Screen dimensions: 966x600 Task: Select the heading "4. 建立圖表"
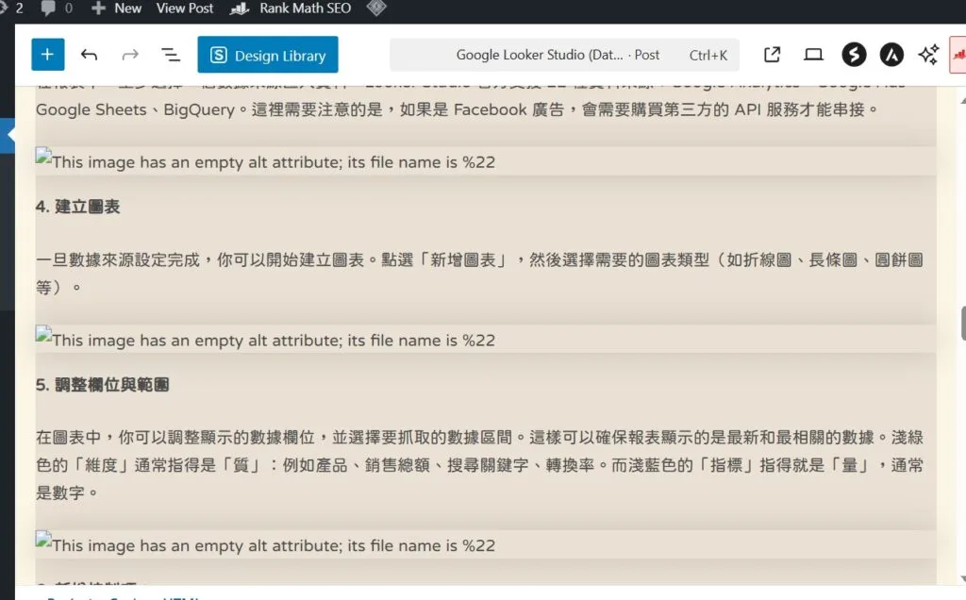coord(77,207)
